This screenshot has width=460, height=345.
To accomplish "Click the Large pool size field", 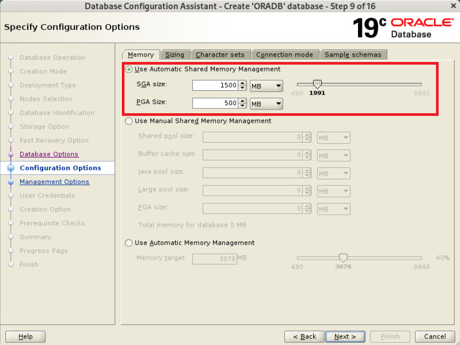I will 253,191.
